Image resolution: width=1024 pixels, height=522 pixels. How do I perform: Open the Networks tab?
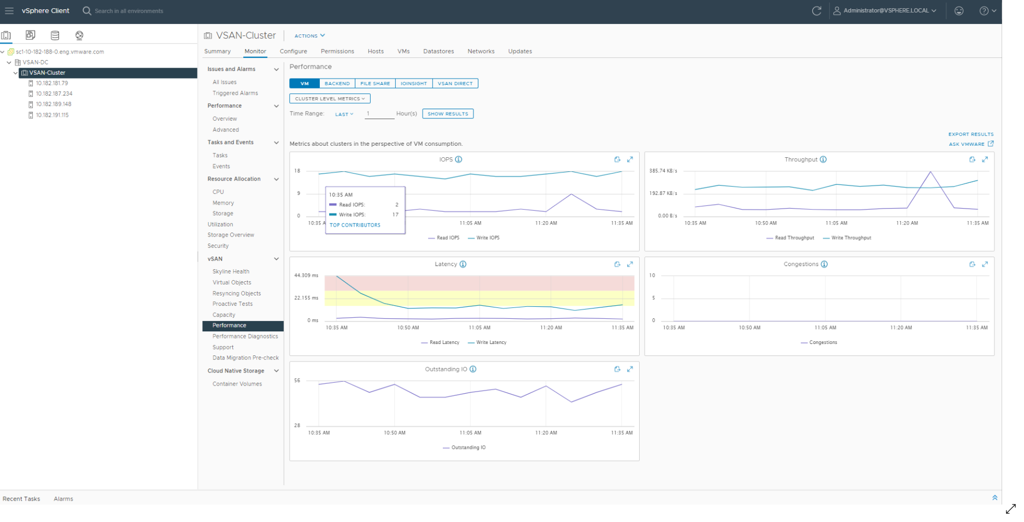coord(481,51)
